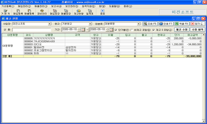The width and height of the screenshot is (207, 124).
Task: Open the 매입원장 ledger icon
Action: (55, 12)
